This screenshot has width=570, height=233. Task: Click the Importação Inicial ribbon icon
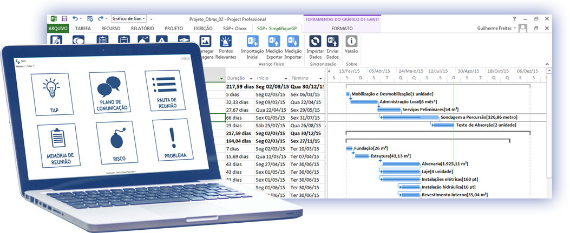click(253, 42)
